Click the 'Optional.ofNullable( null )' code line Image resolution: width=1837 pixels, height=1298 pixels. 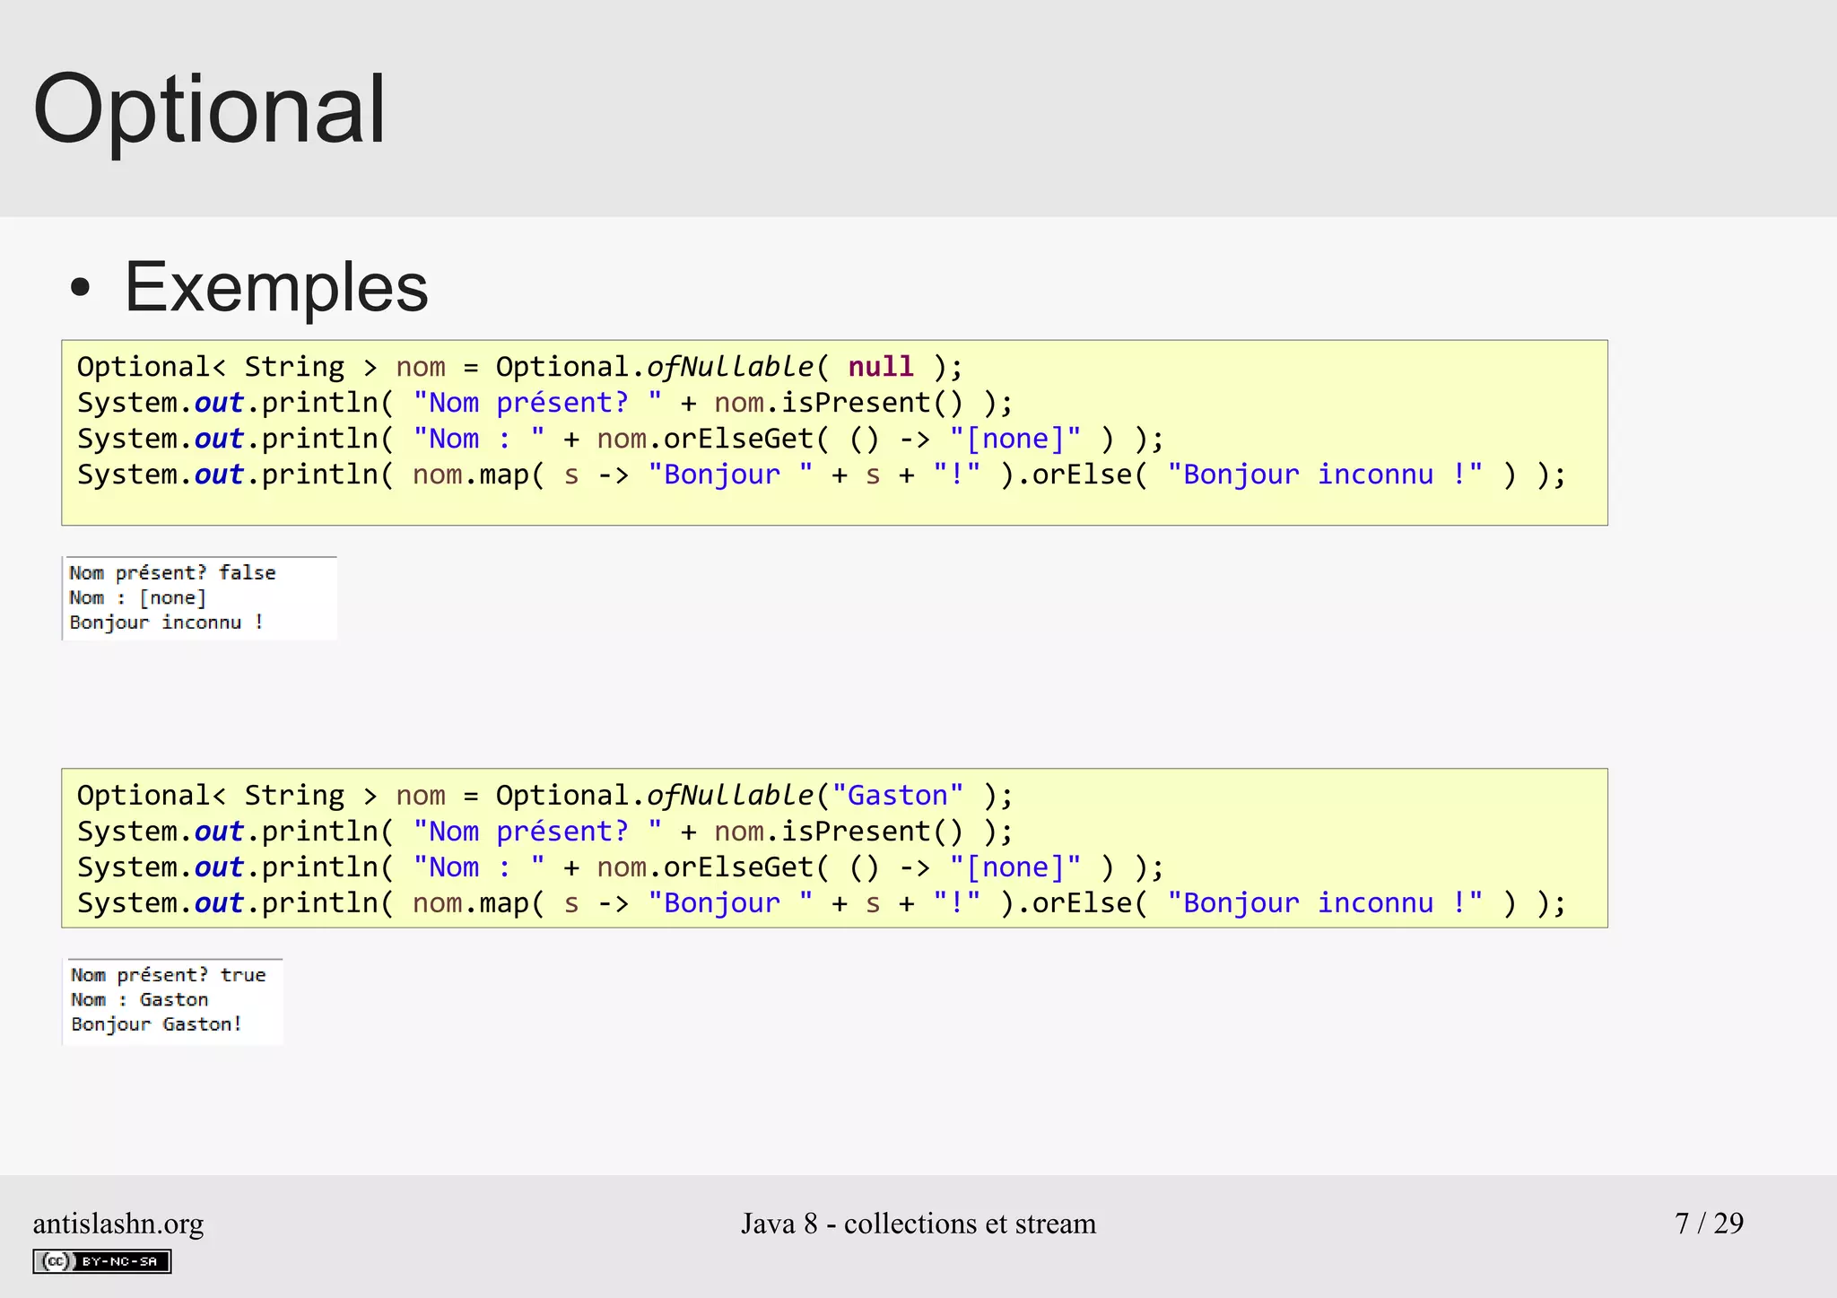(x=519, y=367)
